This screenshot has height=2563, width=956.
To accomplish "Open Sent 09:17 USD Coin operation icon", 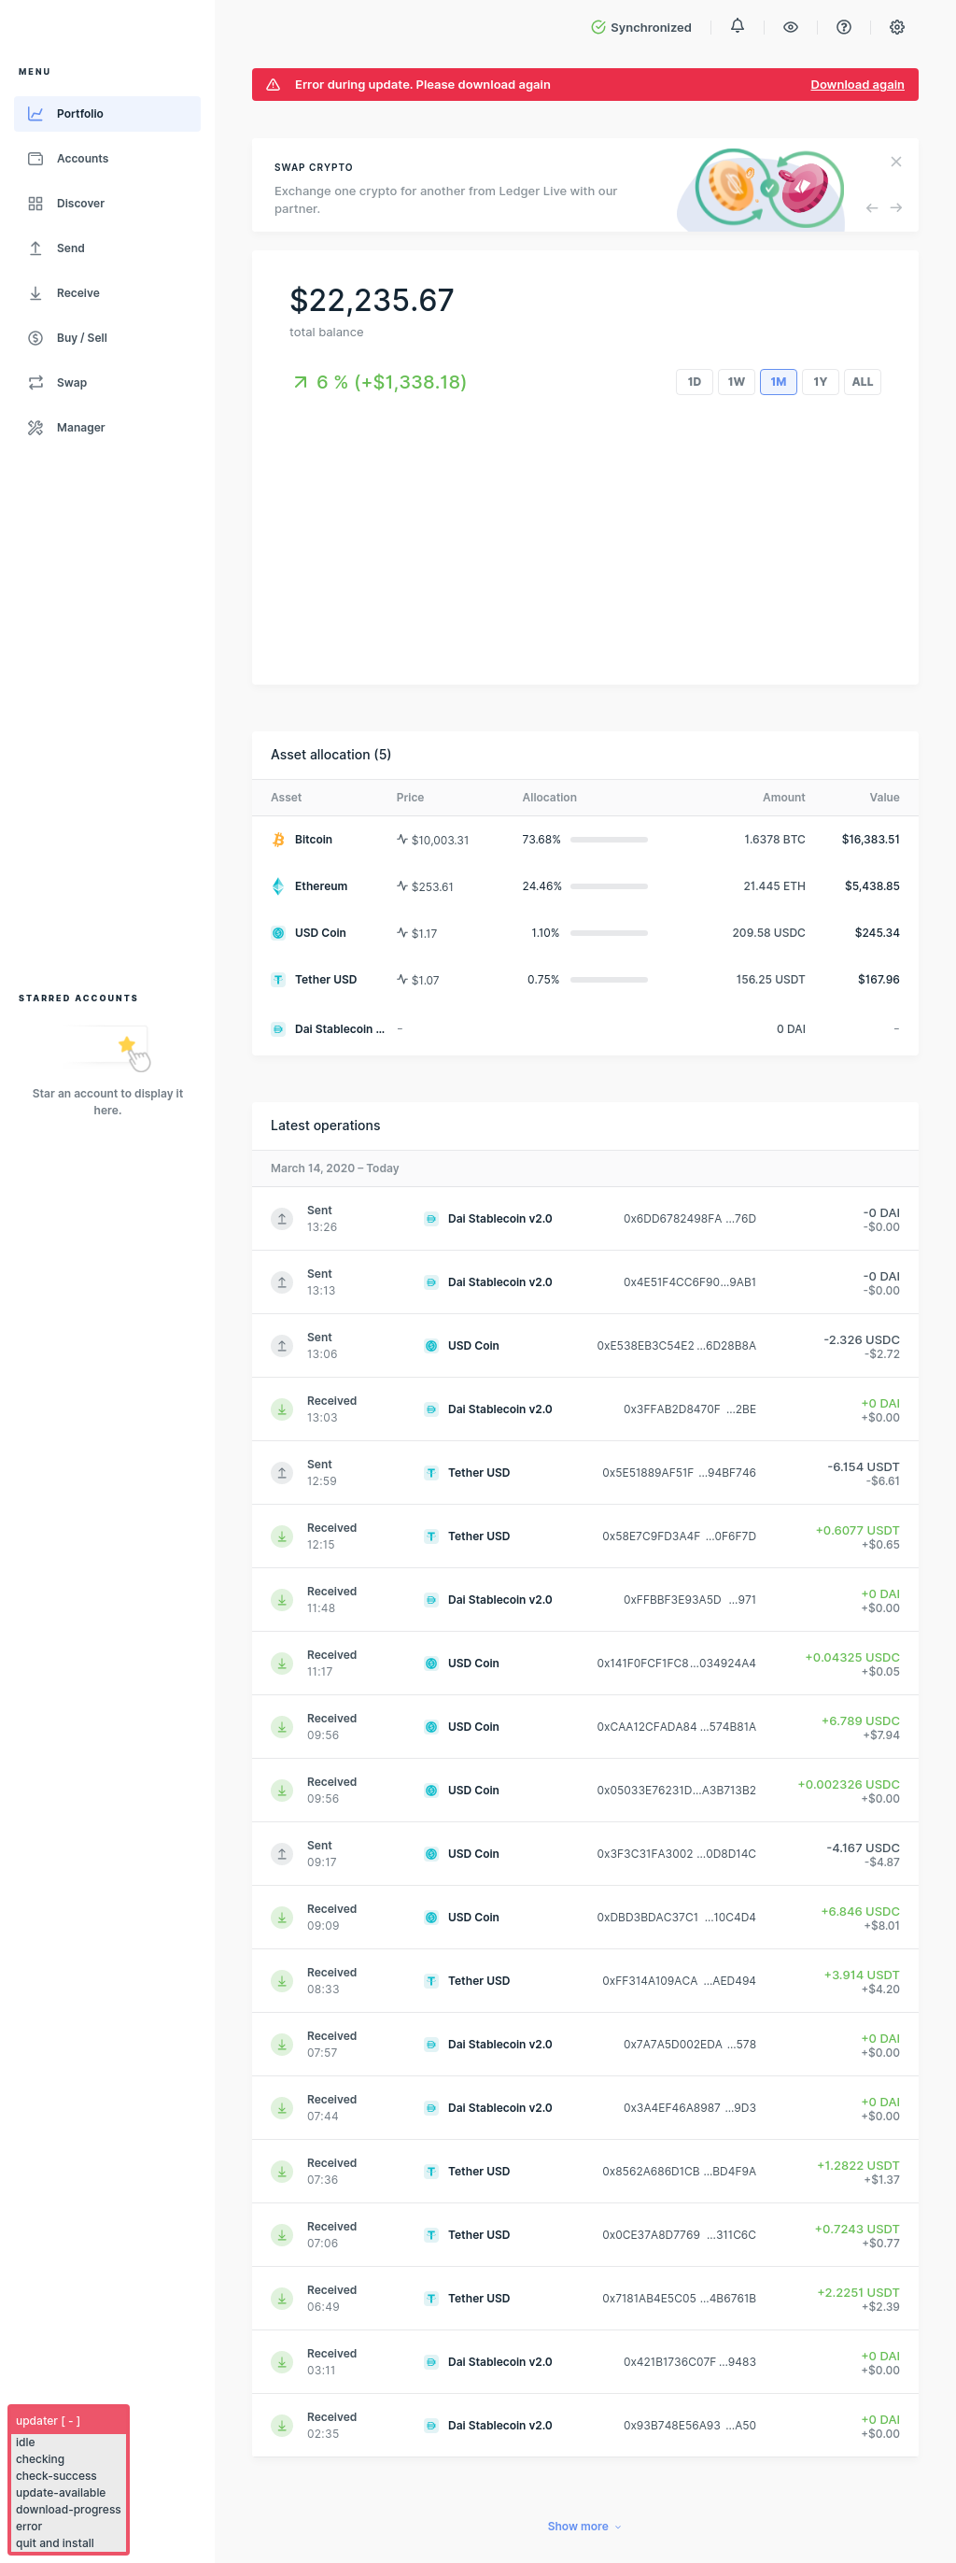I will pos(283,1855).
